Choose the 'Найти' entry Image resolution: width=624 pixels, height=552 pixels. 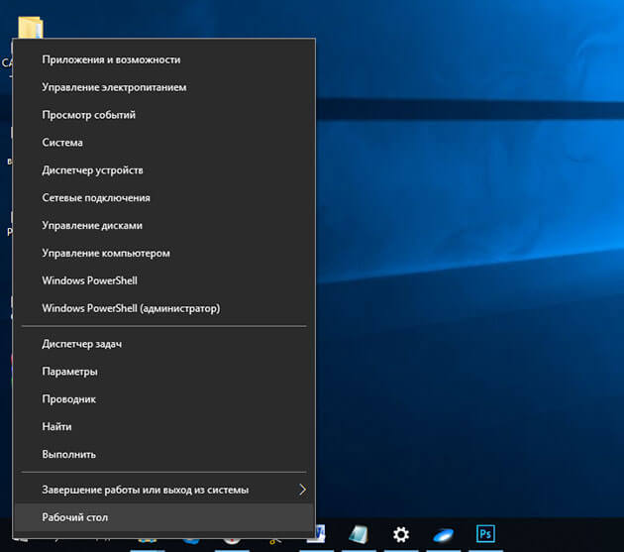pyautogui.click(x=164, y=426)
